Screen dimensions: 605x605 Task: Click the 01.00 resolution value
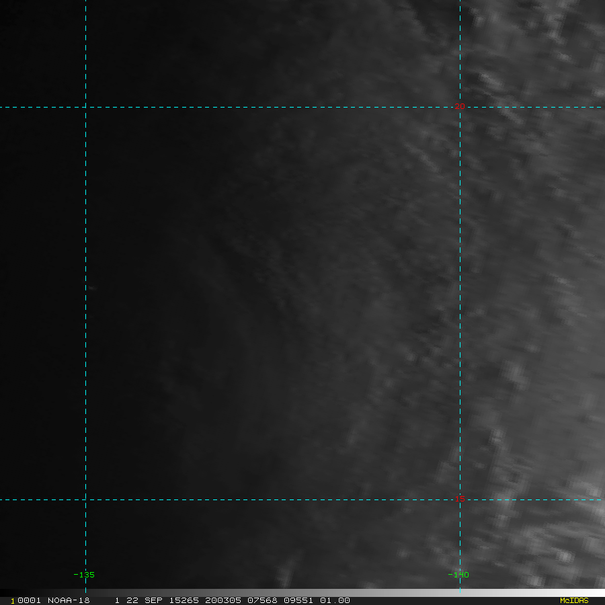(335, 600)
